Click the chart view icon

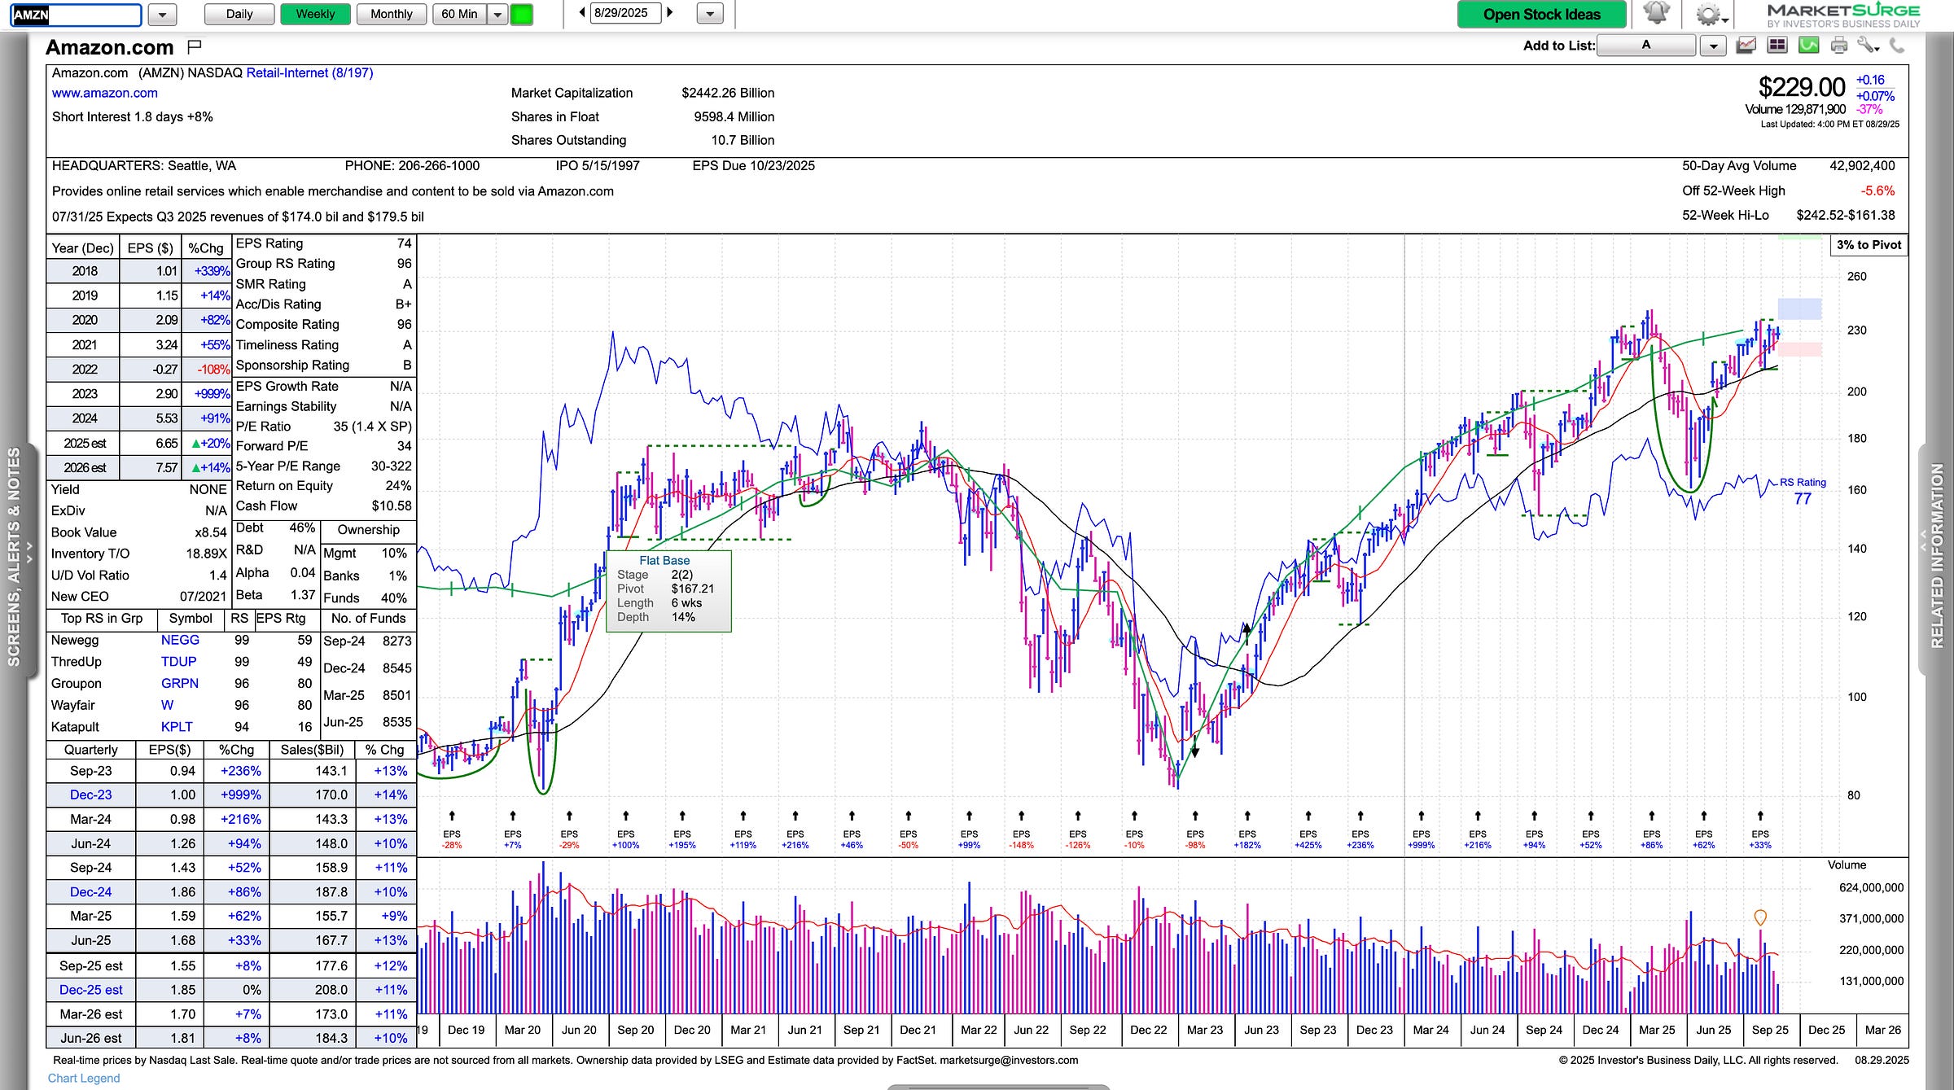click(1746, 46)
